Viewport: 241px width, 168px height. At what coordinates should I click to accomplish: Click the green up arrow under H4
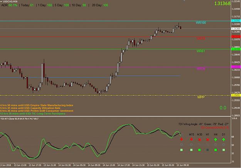tap(216, 139)
